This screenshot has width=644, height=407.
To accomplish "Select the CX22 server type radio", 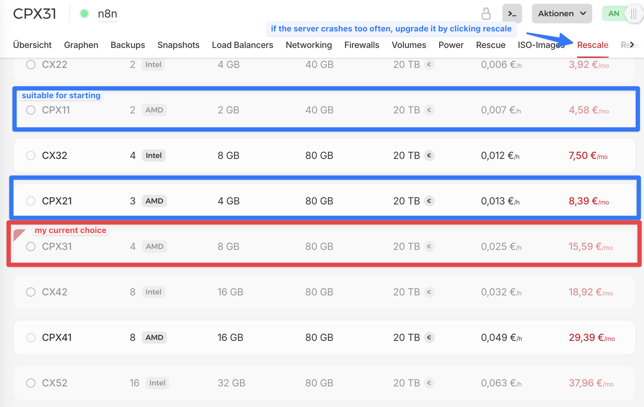I will pos(31,65).
